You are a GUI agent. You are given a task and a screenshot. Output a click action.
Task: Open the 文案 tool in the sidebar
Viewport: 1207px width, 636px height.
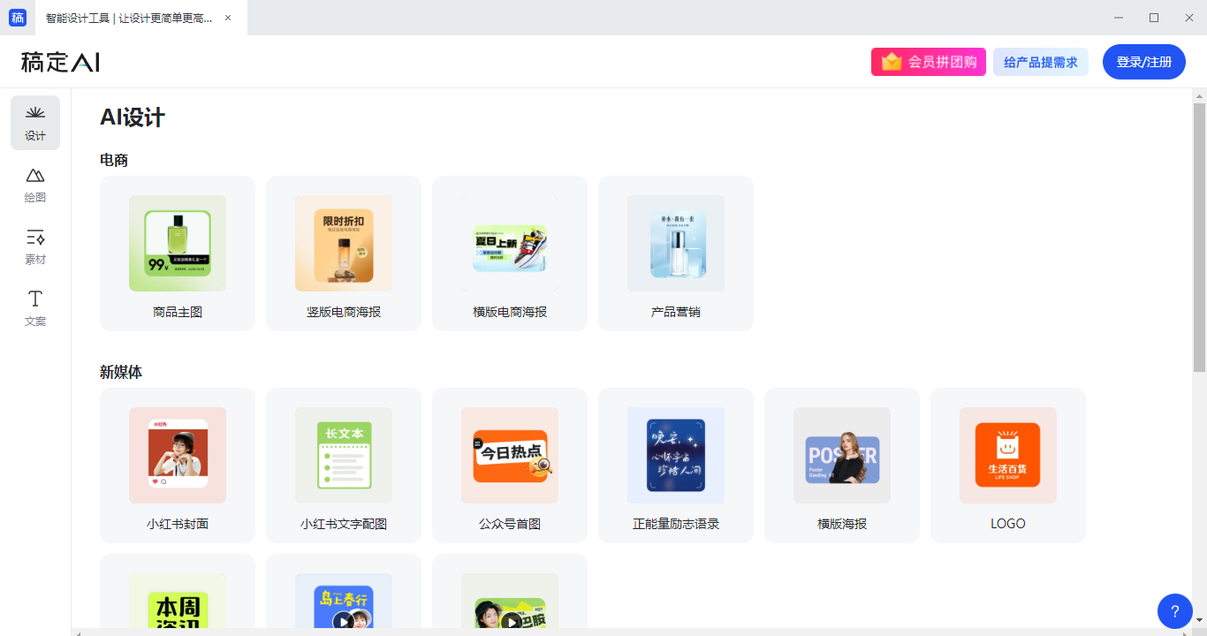(34, 308)
